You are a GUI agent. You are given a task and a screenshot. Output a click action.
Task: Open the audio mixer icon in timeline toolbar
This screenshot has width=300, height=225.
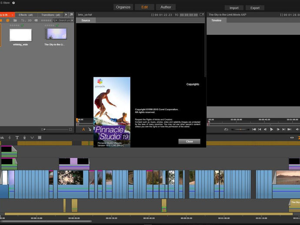(2, 137)
